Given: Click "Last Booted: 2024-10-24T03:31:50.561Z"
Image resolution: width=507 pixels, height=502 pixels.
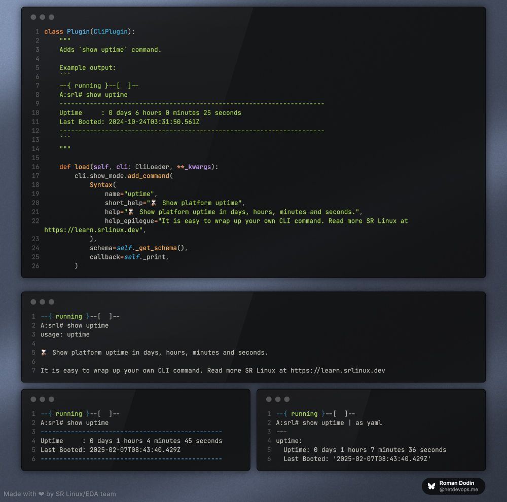Looking at the screenshot, I should [x=129, y=122].
